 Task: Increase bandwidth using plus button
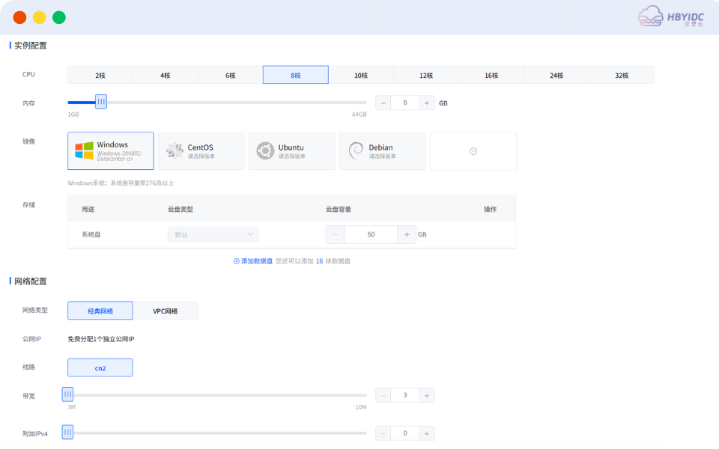click(x=426, y=395)
